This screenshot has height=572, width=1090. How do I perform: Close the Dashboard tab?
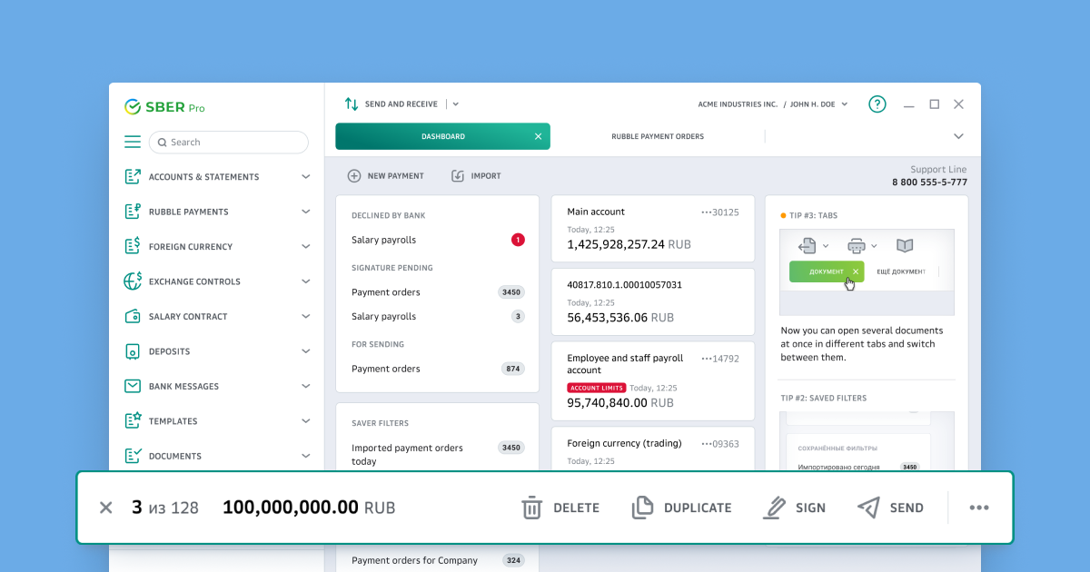click(538, 137)
